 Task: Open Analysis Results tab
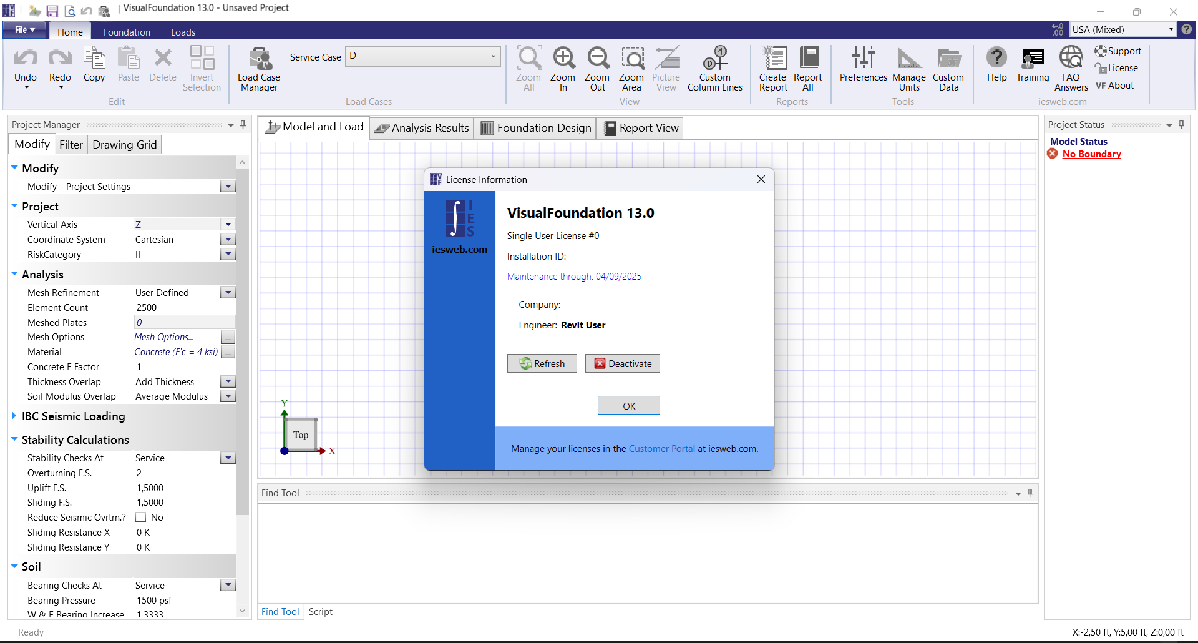tap(422, 128)
